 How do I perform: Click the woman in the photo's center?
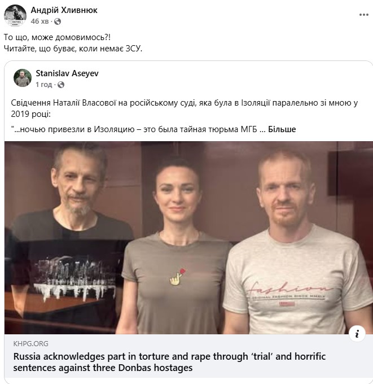pyautogui.click(x=177, y=245)
